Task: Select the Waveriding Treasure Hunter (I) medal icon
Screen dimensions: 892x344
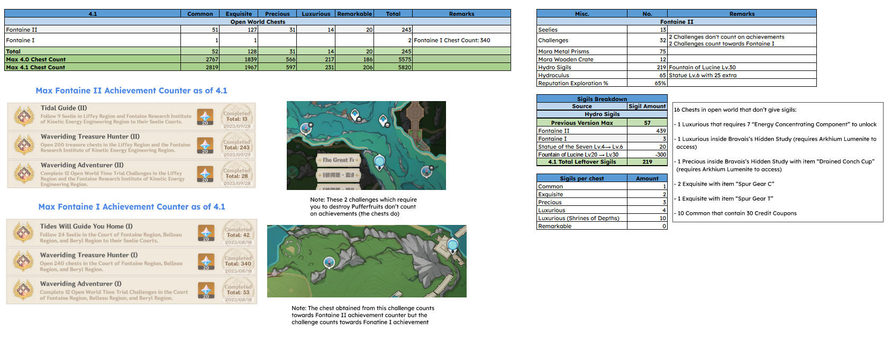Action: pos(23,261)
